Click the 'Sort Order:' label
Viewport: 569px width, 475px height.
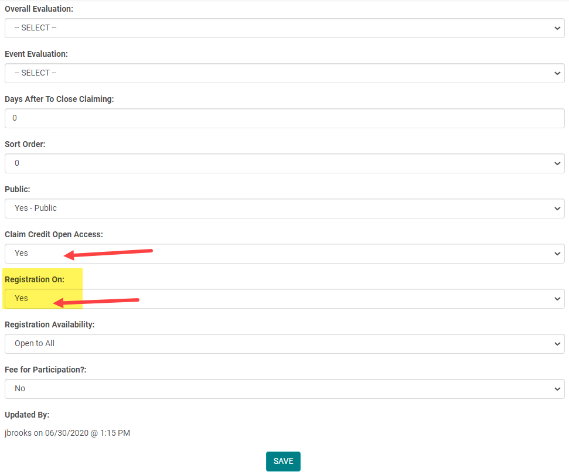(25, 144)
